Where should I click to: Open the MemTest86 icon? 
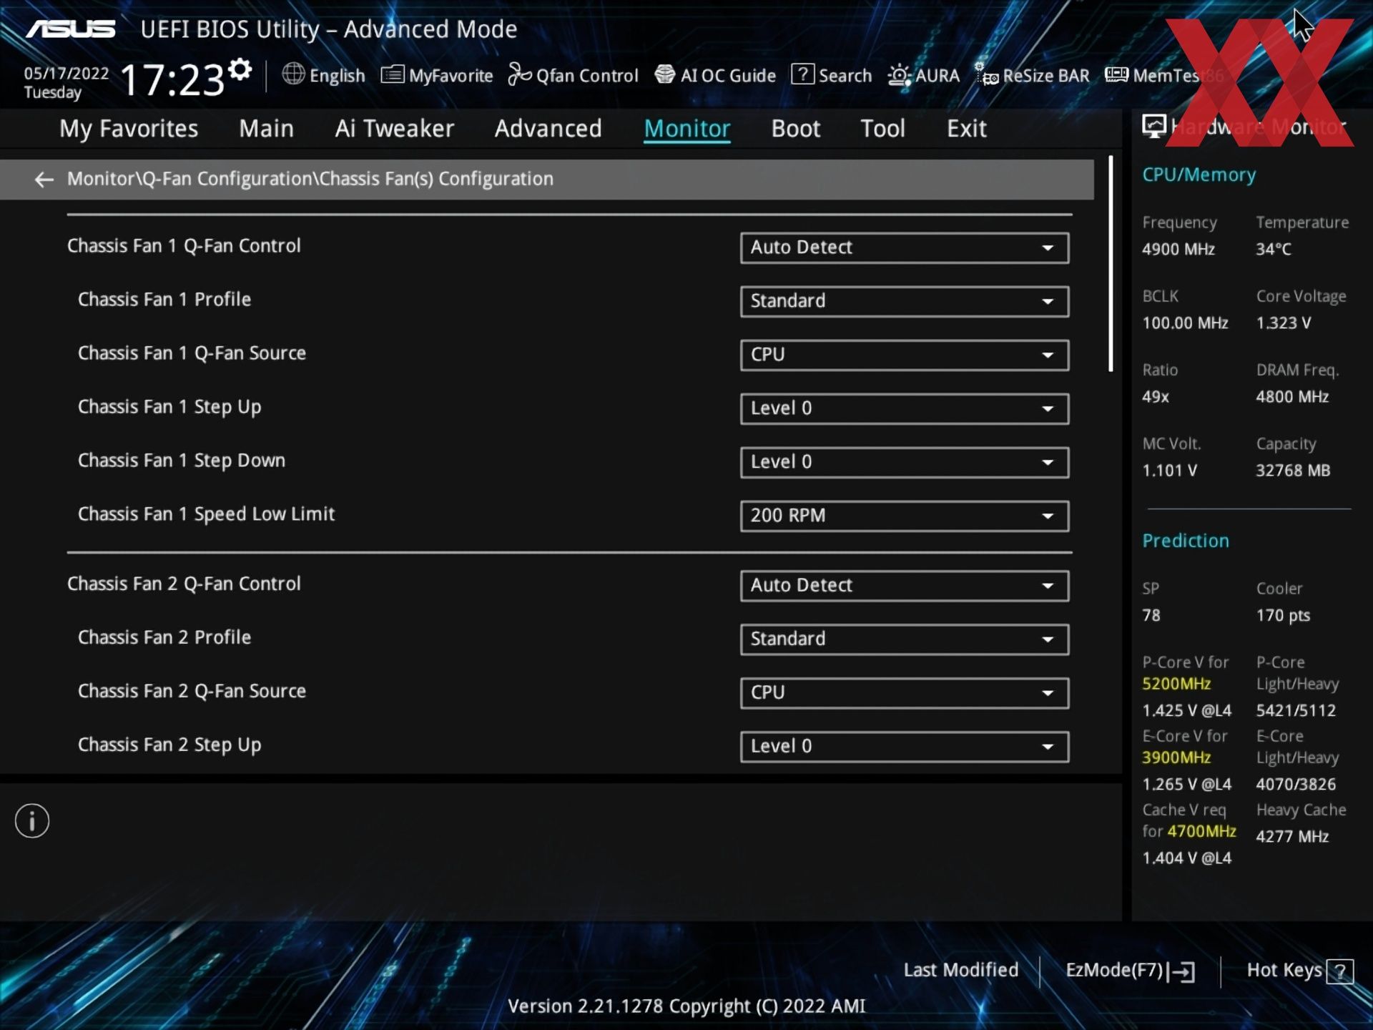1116,74
